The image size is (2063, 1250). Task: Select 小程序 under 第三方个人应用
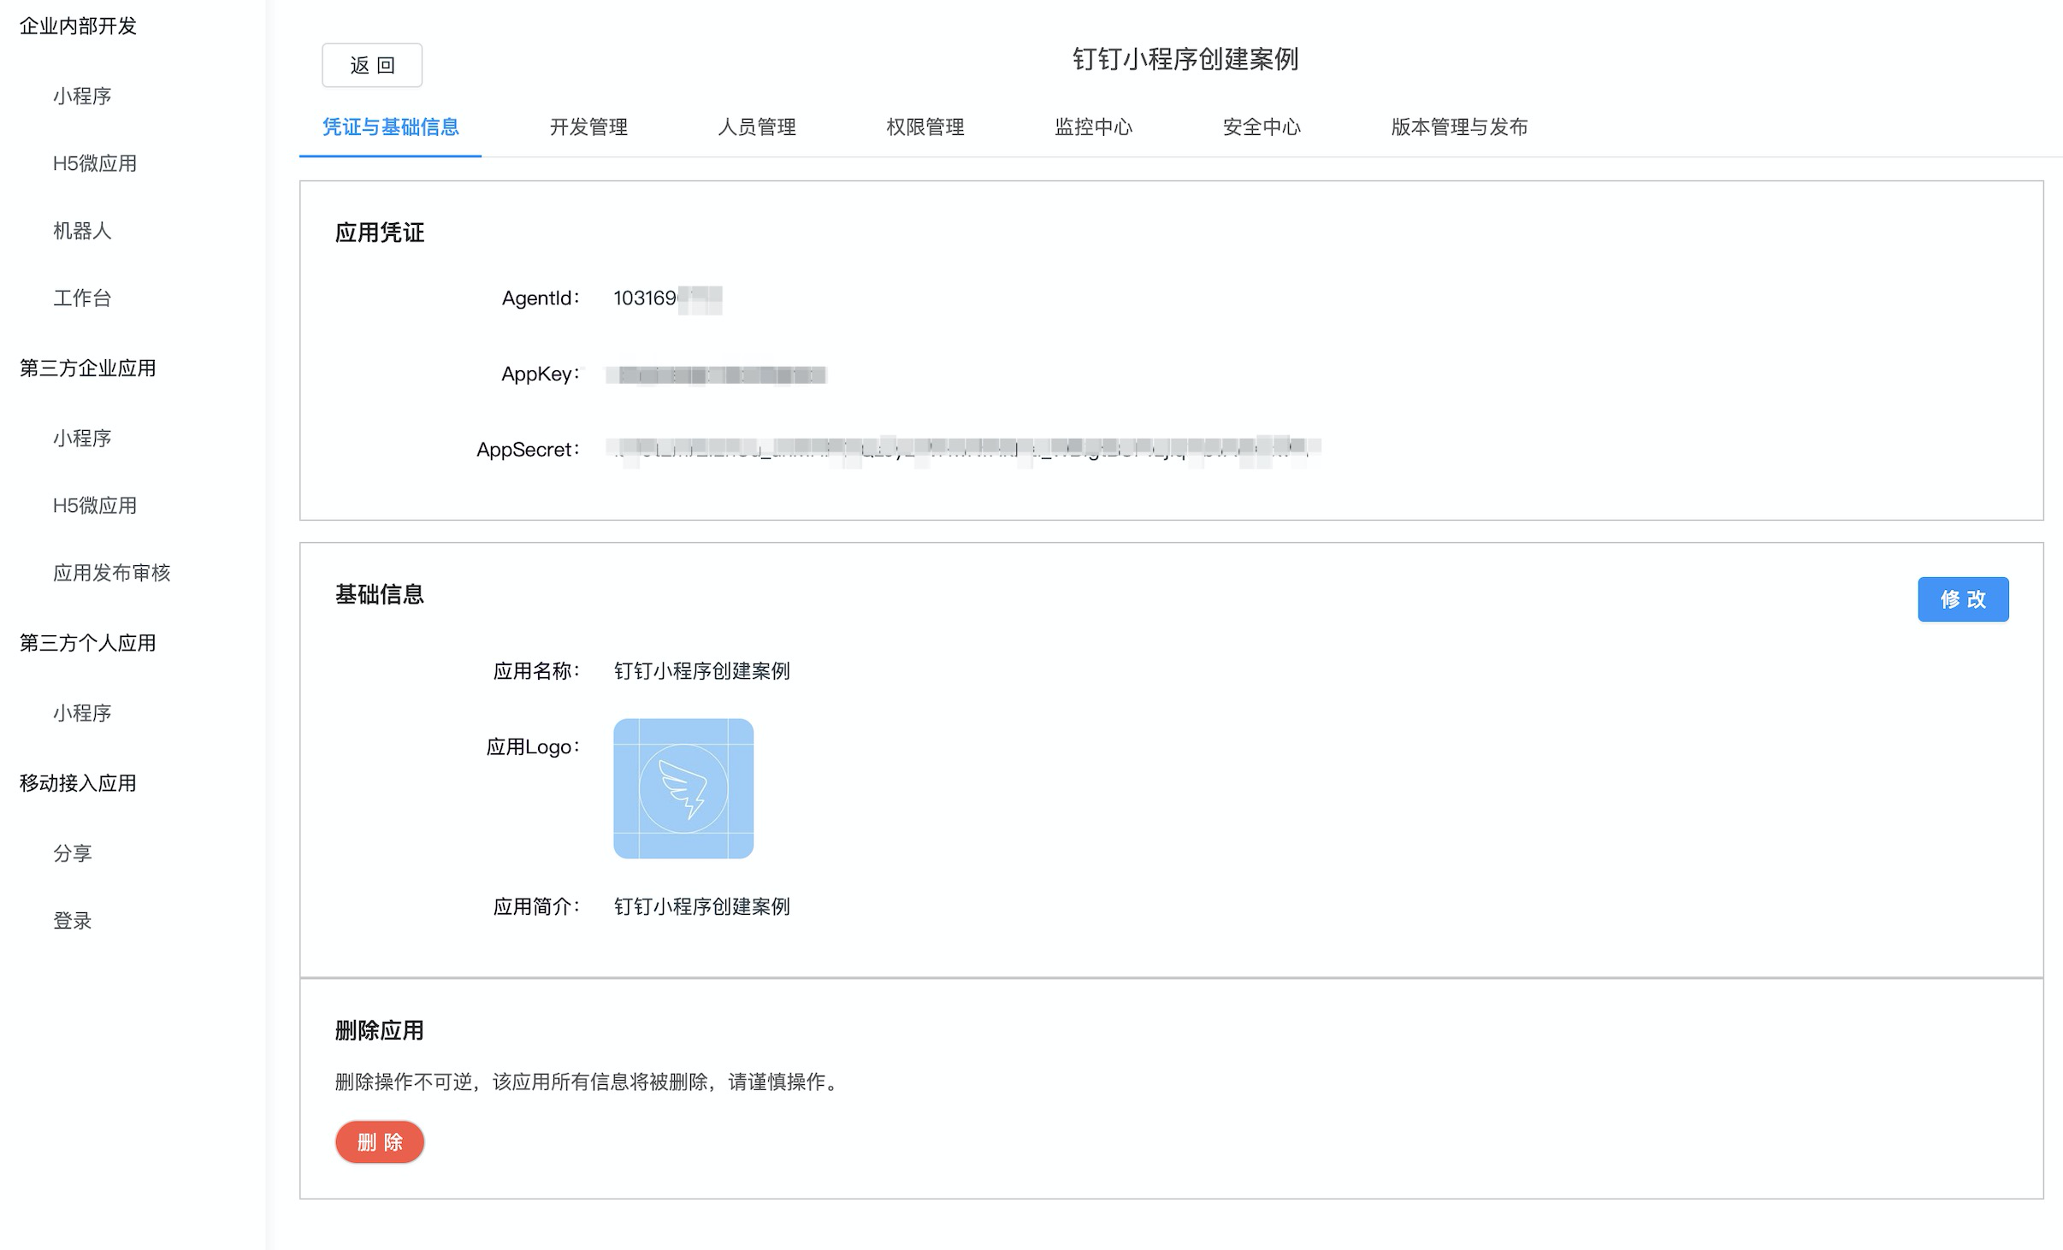click(82, 713)
